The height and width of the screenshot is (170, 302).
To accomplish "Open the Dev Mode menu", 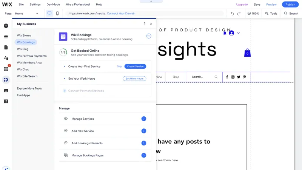I will click(53, 5).
